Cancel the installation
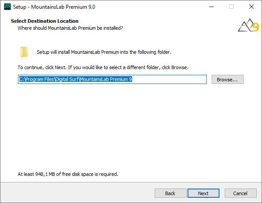 point(241,193)
